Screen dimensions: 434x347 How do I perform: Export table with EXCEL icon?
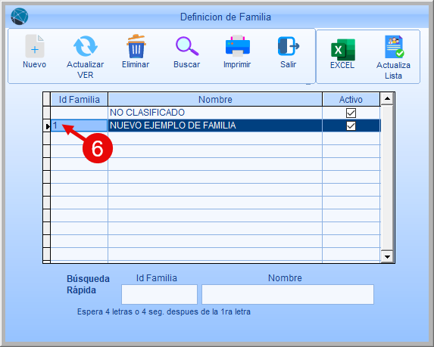coord(343,50)
